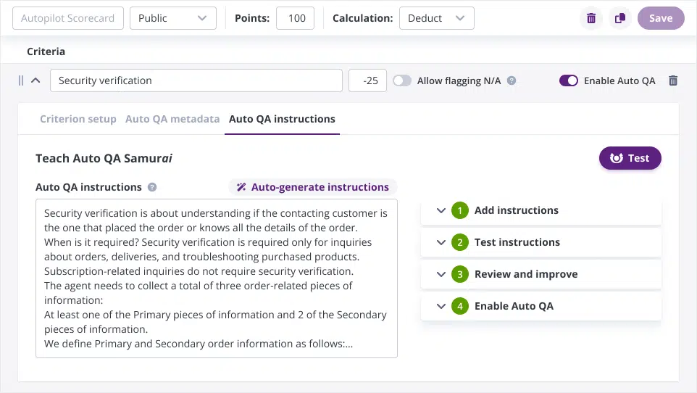The height and width of the screenshot is (393, 697).
Task: Expand the Test instructions step
Action: (441, 242)
